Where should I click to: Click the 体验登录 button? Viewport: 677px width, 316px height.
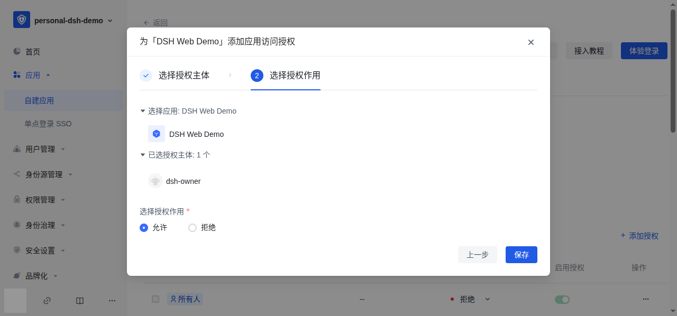[x=644, y=51]
